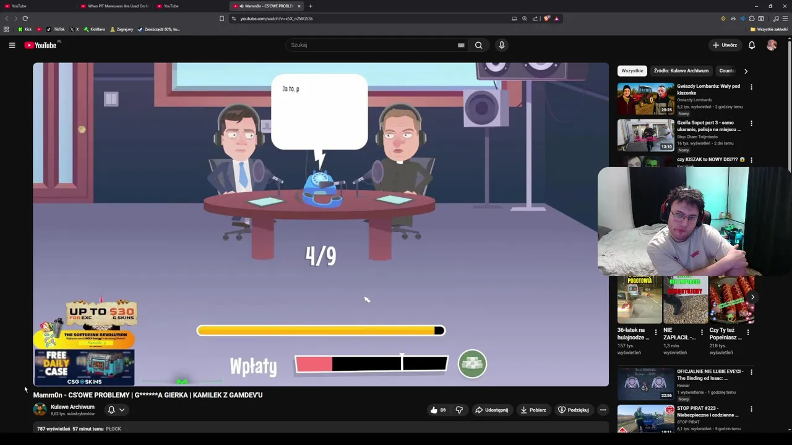Screen dimensions: 792x445
Task: Switch to the first YouTube tab
Action: click(x=37, y=6)
